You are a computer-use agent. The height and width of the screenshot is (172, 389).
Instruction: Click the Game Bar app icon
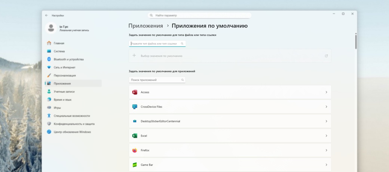tap(135, 165)
